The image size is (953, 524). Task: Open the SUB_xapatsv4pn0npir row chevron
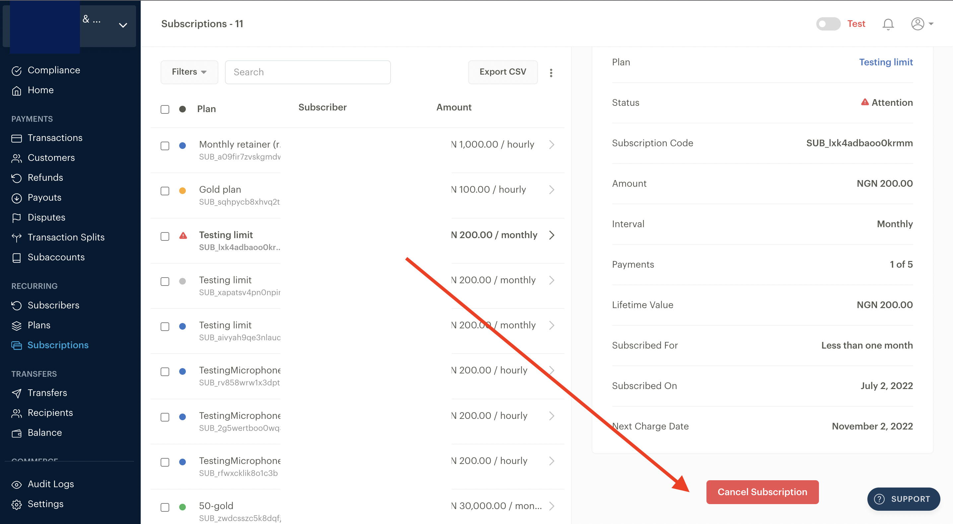[551, 280]
